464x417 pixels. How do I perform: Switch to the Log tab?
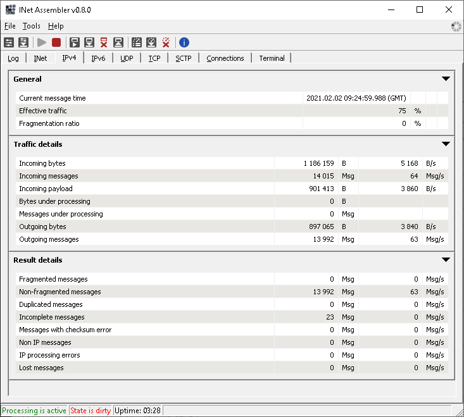click(13, 58)
